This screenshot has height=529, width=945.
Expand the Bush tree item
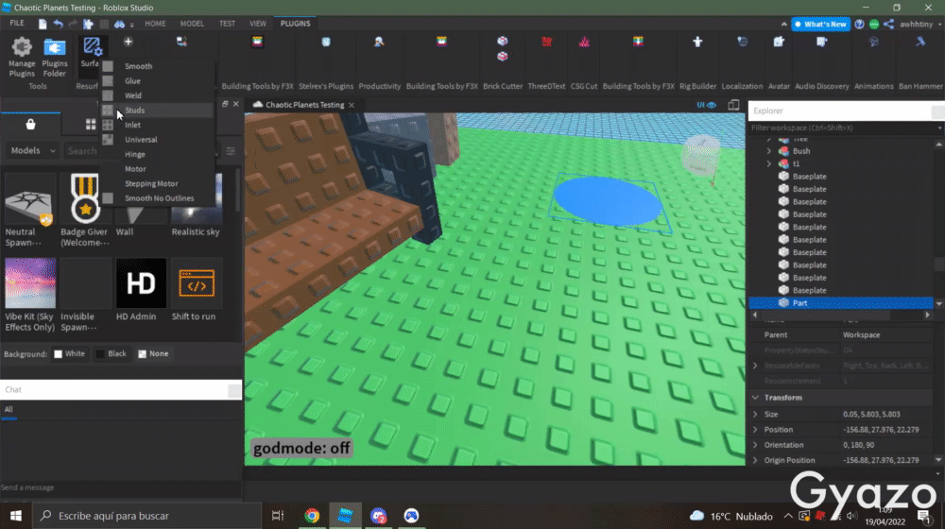click(769, 151)
